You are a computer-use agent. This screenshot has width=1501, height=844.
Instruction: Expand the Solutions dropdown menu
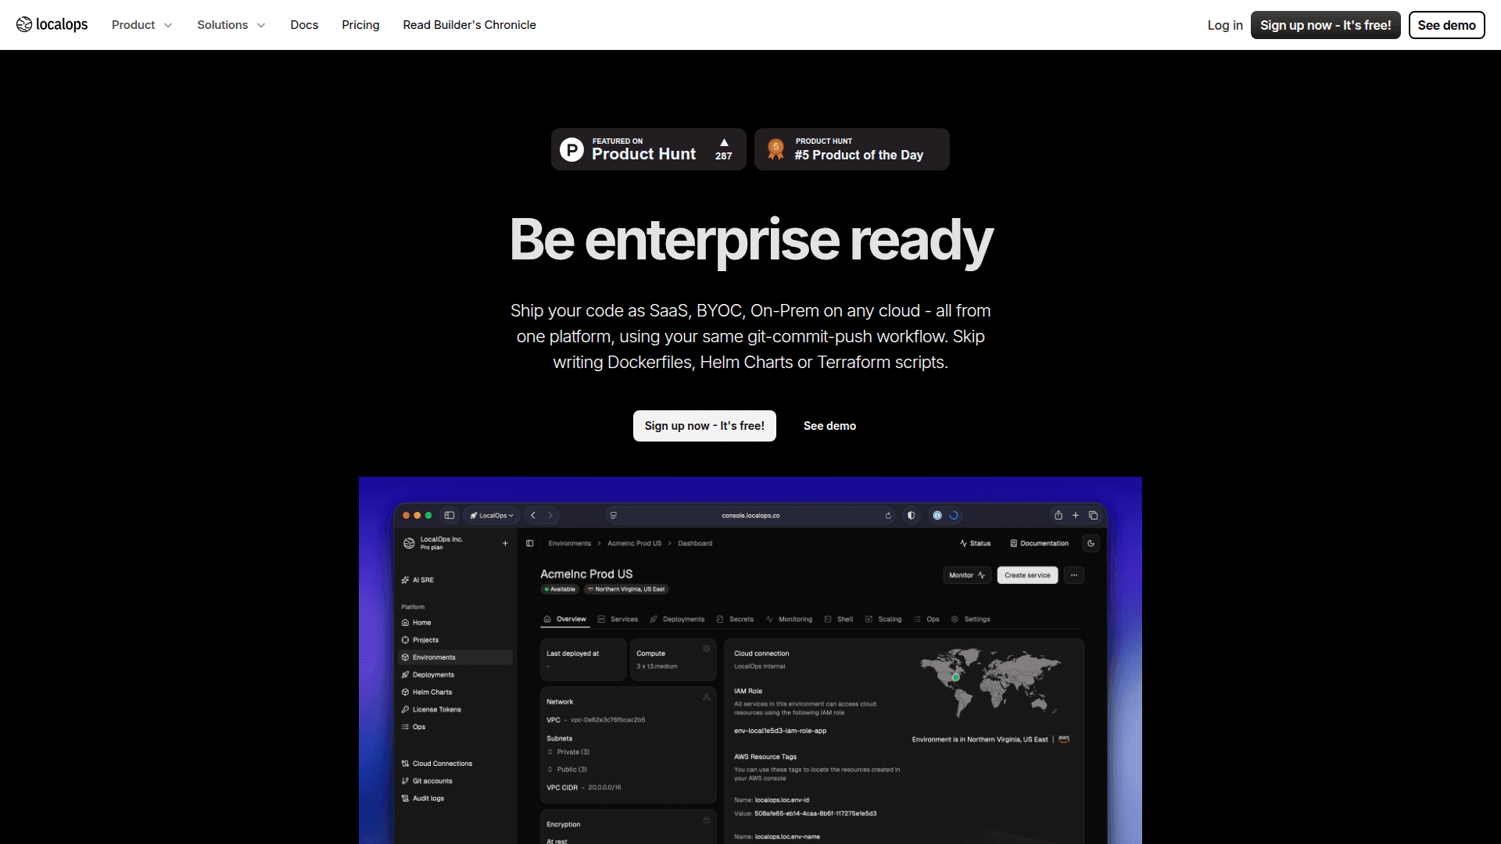tap(231, 25)
